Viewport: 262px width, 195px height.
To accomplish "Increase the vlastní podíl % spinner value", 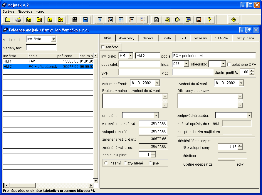I will coord(252,70).
